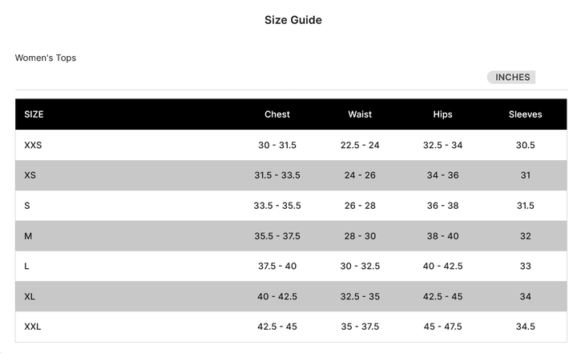
Task: Click the Chest column header
Action: (277, 114)
